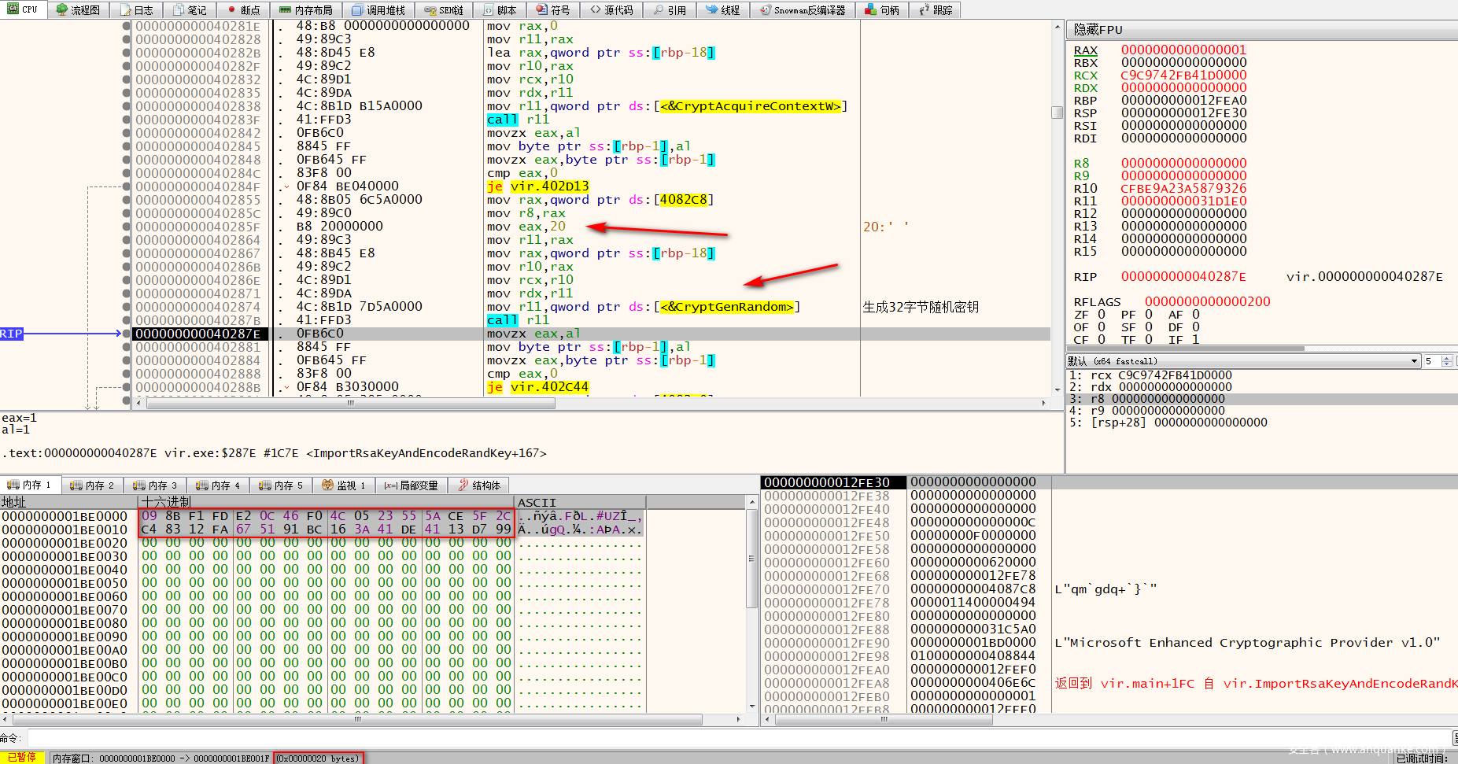
Task: Click the CryptGenRandom reference in disassembly
Action: click(726, 307)
